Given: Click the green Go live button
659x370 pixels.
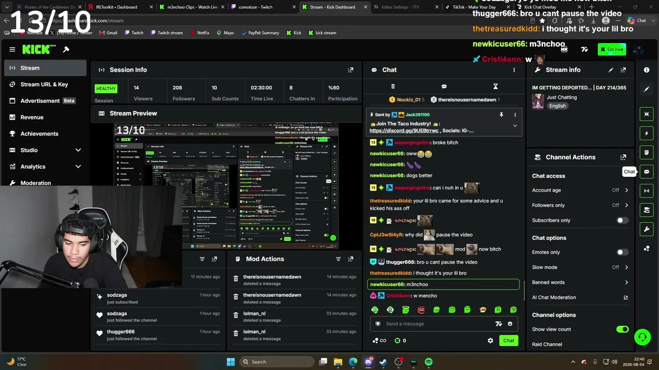Looking at the screenshot, I should pos(612,49).
